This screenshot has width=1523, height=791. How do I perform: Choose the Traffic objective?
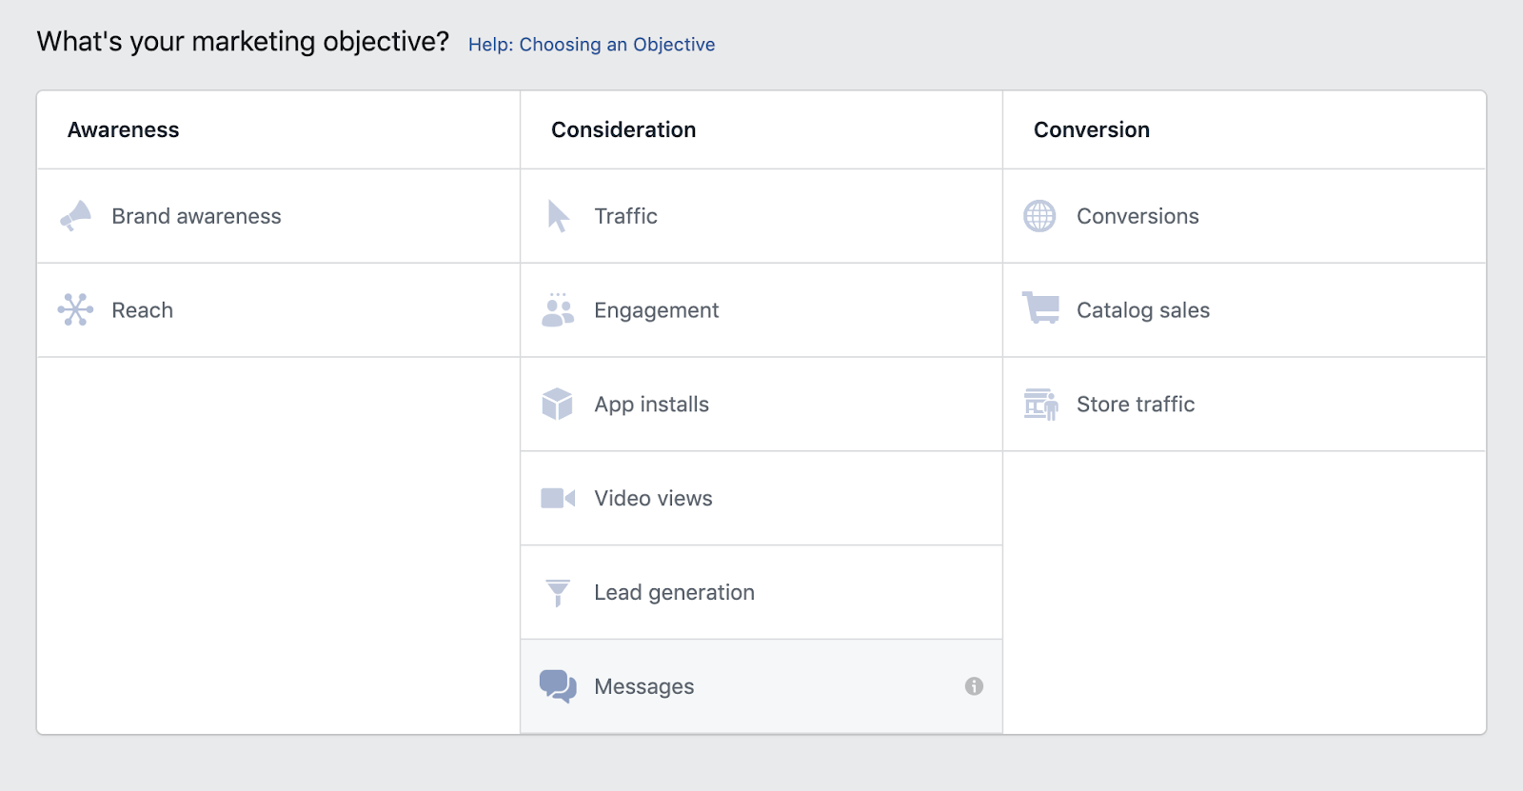coord(625,216)
